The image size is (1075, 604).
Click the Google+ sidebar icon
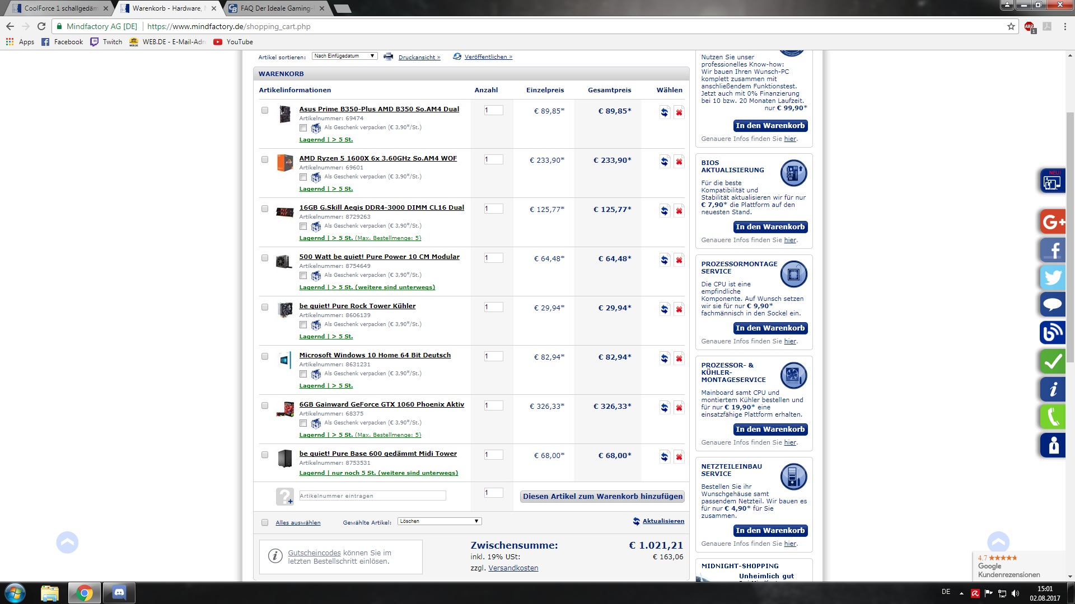[1053, 222]
